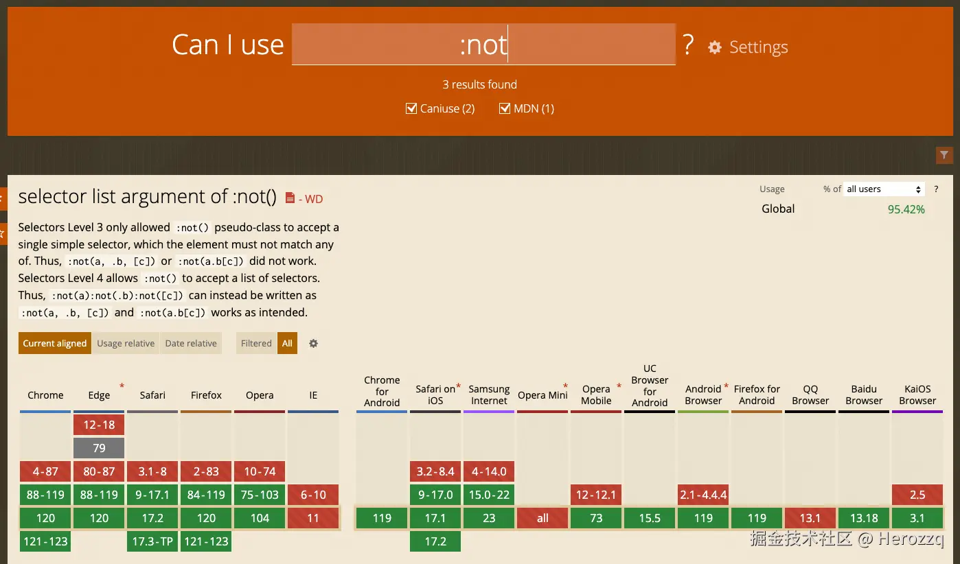This screenshot has width=960, height=564.
Task: Click Safari 17.3-TP cell
Action: [x=152, y=541]
